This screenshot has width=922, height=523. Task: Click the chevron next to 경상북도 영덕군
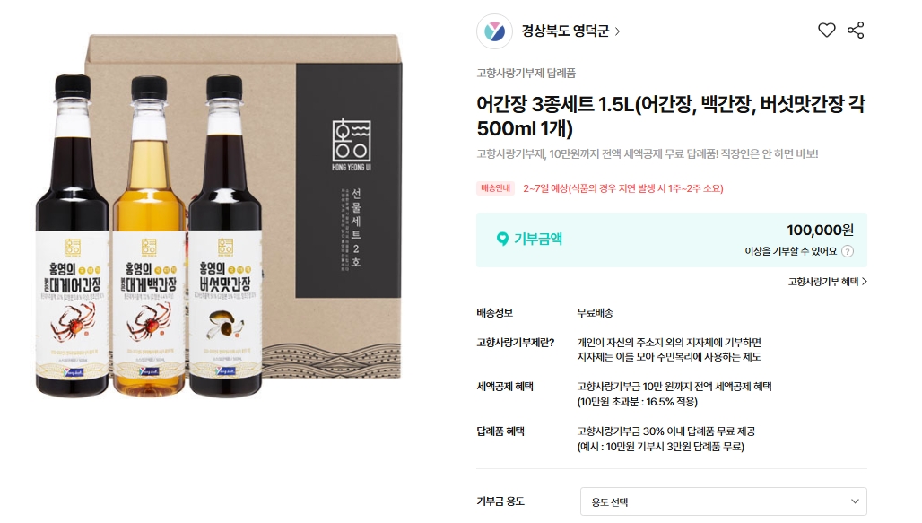617,31
